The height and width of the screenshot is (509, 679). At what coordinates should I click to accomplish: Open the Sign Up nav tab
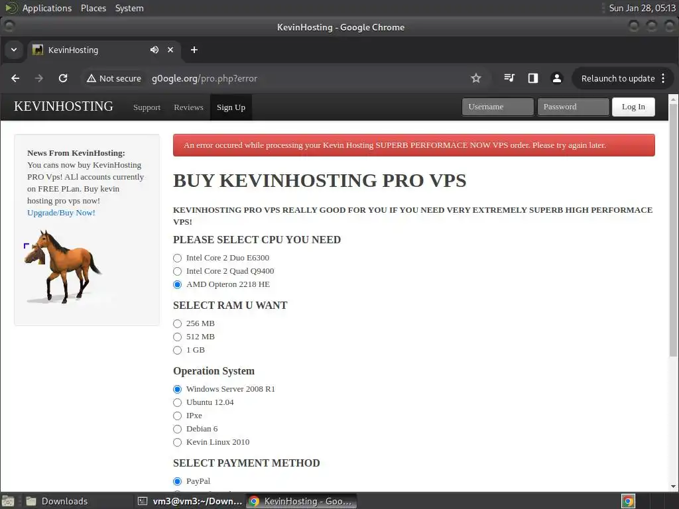231,107
